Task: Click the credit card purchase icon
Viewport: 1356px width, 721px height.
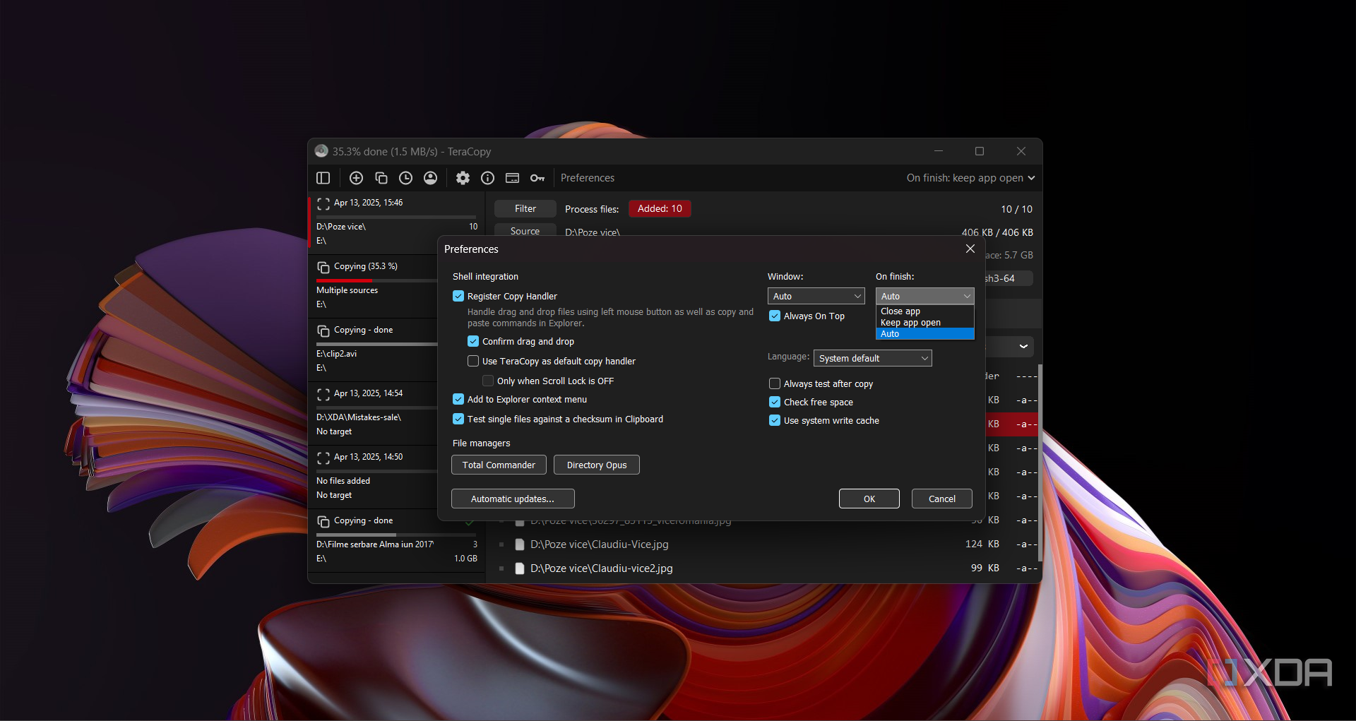Action: (513, 178)
